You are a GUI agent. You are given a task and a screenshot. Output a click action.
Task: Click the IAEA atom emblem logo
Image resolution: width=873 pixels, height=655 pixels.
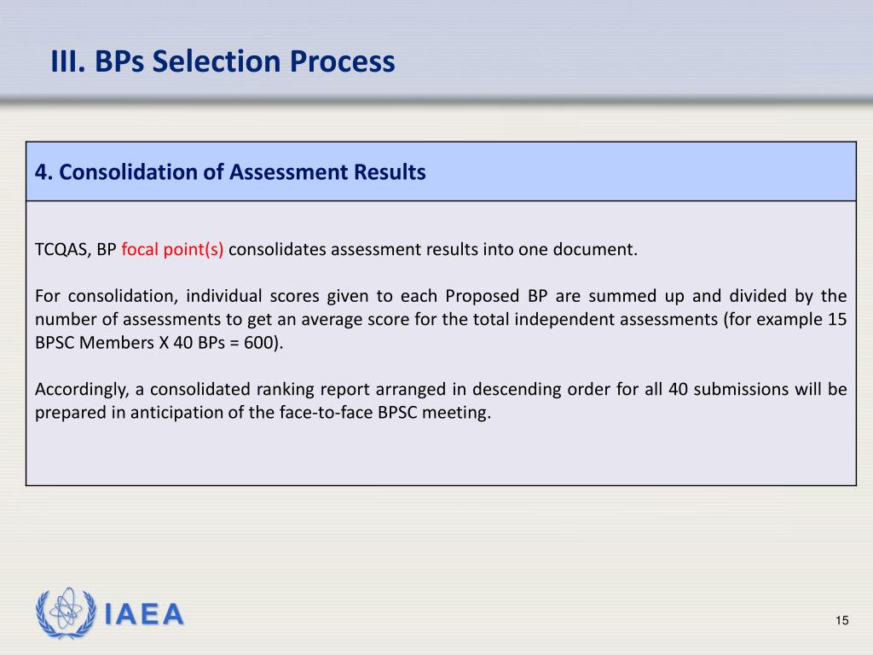66,613
